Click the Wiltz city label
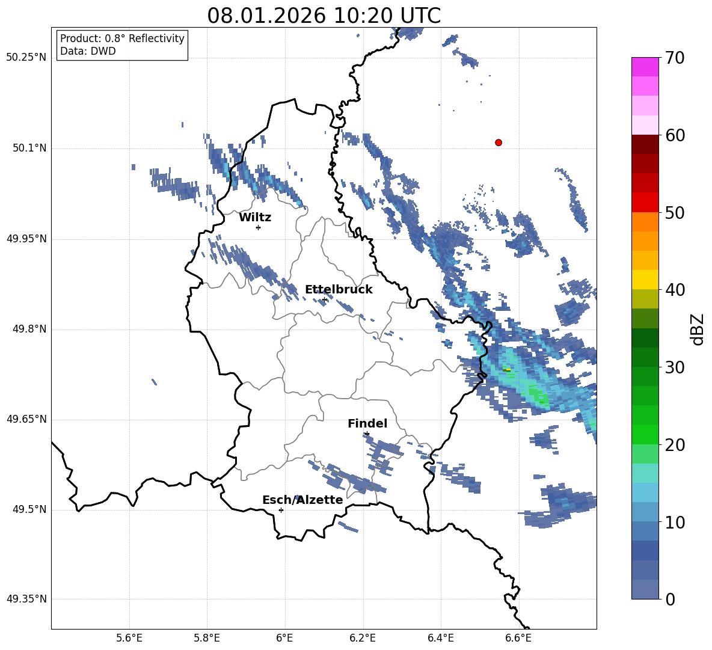Viewport: 712px width, 650px height. 255,218
